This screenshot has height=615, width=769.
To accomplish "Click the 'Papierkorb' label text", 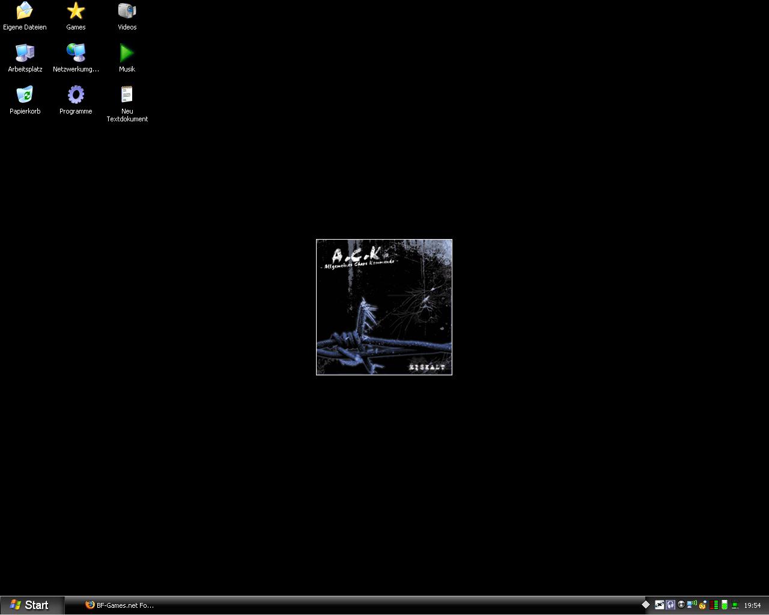I will [x=25, y=111].
